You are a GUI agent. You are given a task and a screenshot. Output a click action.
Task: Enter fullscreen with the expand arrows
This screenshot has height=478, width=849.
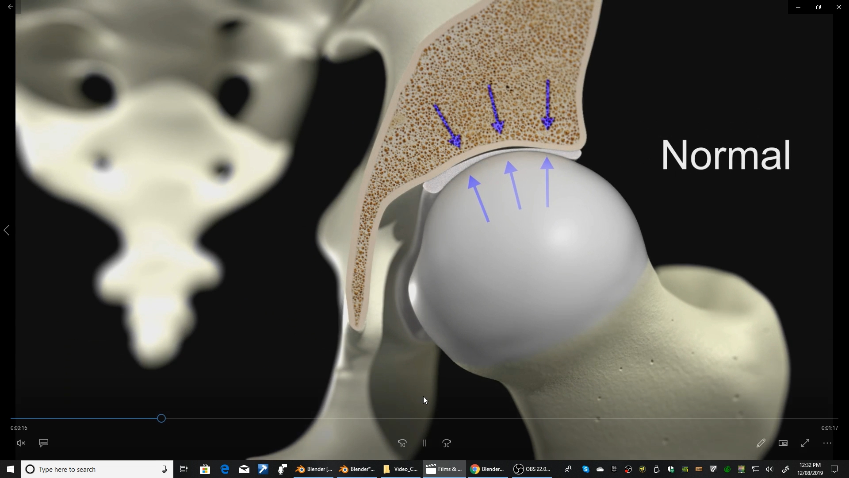[x=805, y=443]
